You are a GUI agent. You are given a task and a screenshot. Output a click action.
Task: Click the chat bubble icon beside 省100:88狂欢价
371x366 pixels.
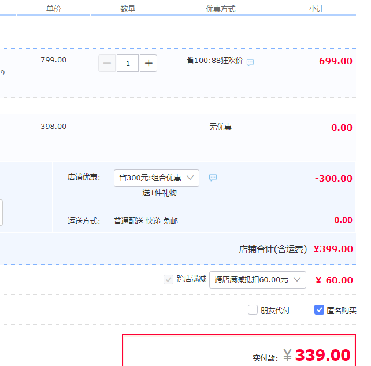pyautogui.click(x=250, y=62)
